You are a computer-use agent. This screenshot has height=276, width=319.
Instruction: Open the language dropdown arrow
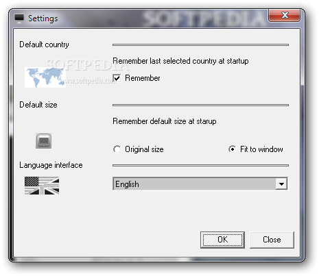(x=281, y=184)
